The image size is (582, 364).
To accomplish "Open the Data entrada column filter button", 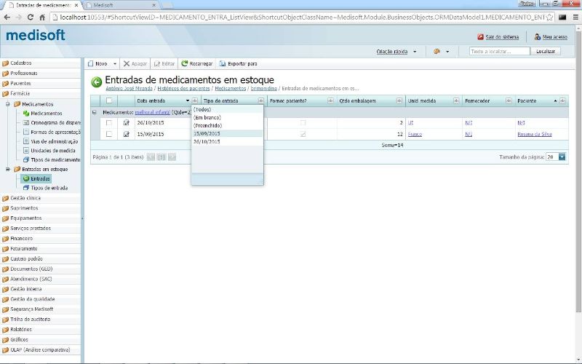I will click(x=194, y=100).
